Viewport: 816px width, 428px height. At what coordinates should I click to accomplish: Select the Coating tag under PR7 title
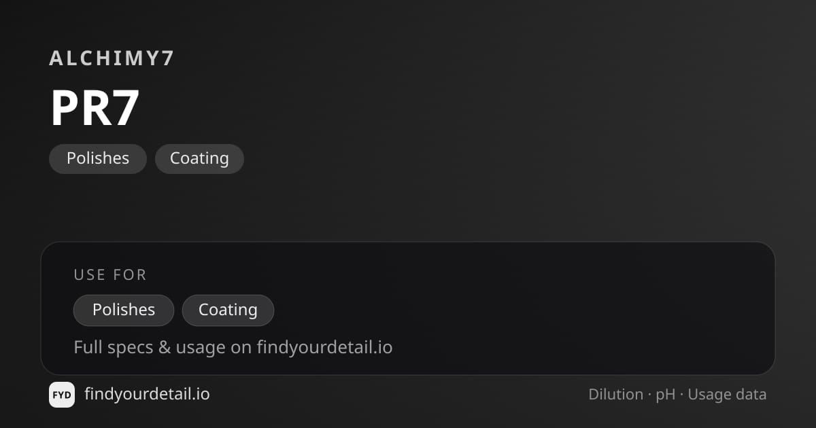click(199, 158)
